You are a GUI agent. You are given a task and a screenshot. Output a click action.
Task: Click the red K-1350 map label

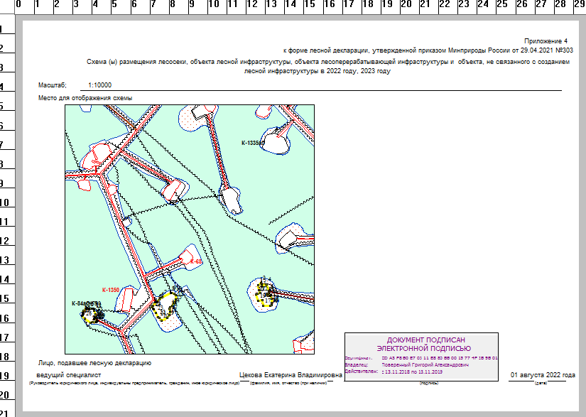click(109, 290)
